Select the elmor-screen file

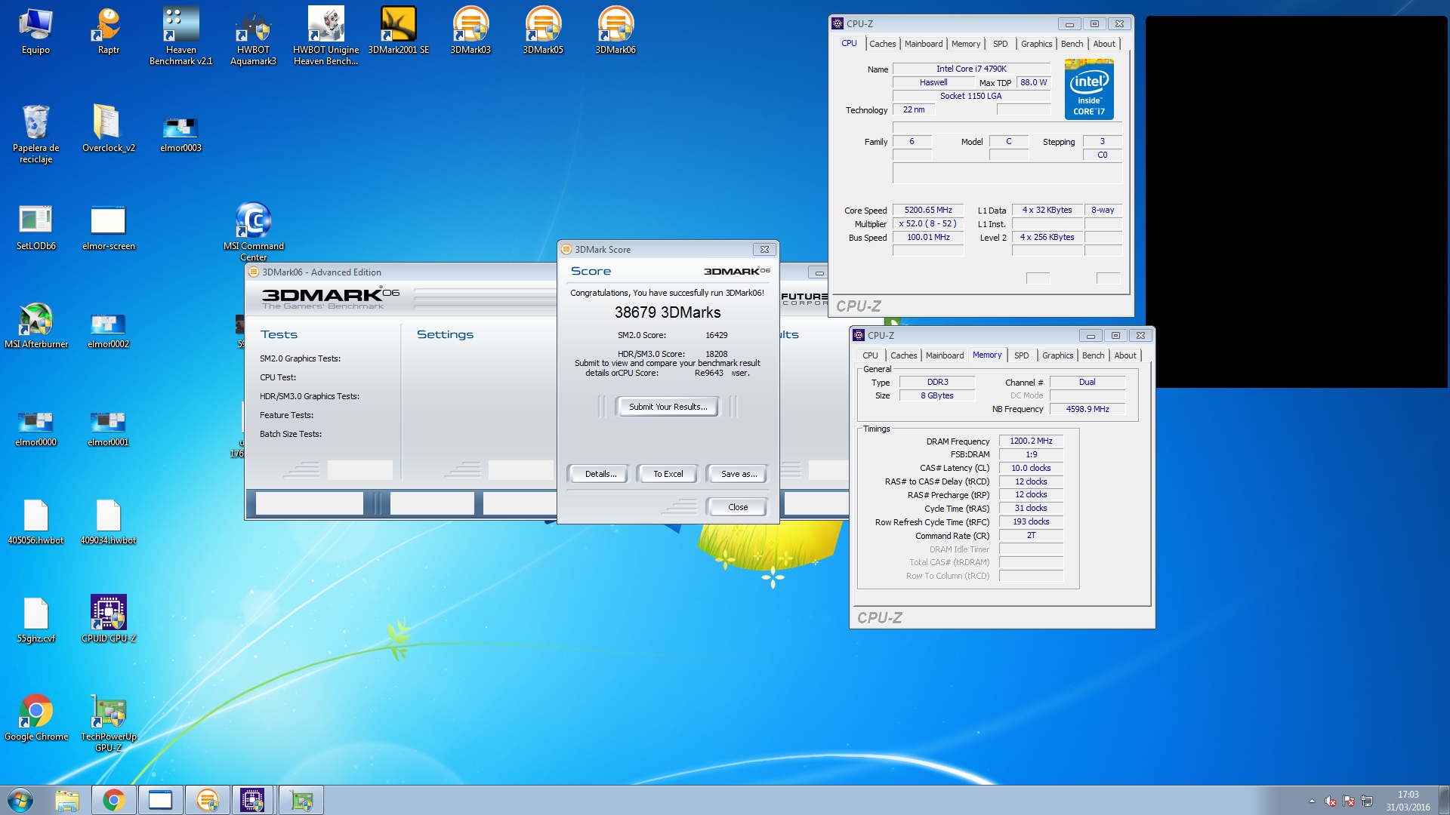(108, 228)
